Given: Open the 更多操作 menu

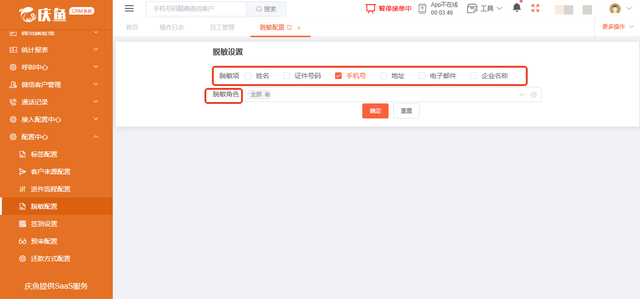Looking at the screenshot, I should 615,27.
